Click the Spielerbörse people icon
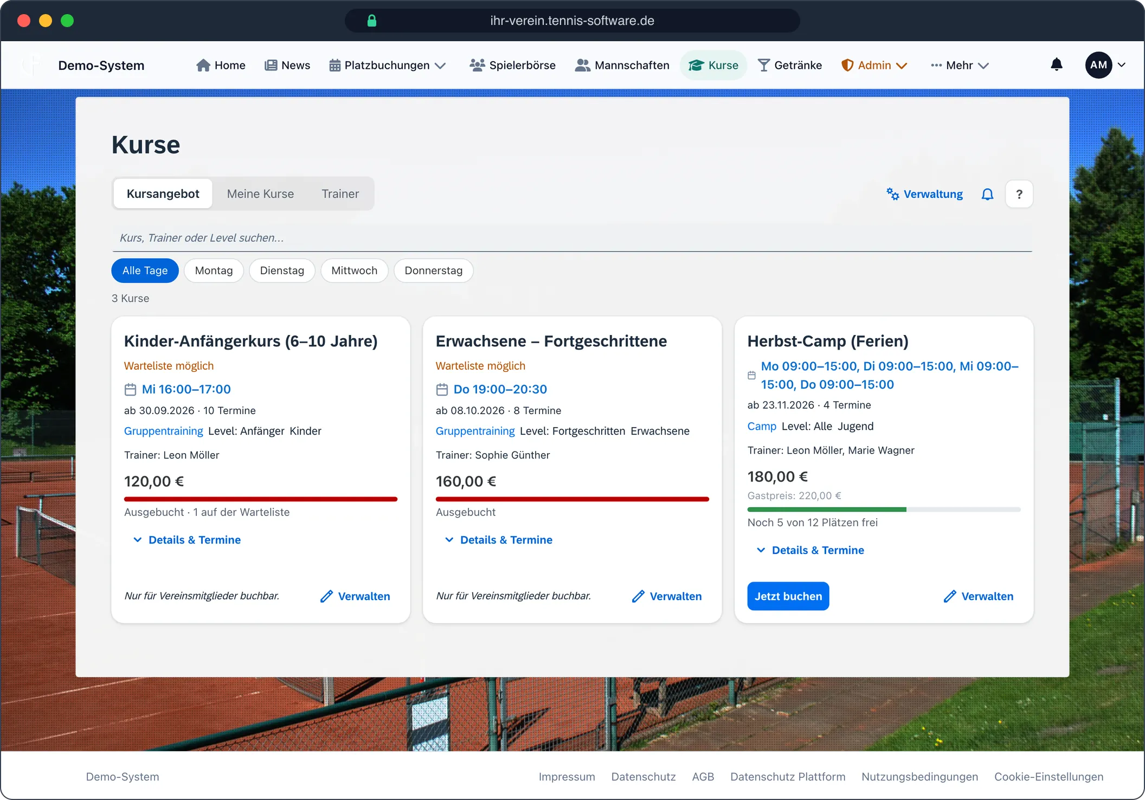The width and height of the screenshot is (1145, 800). [x=477, y=65]
